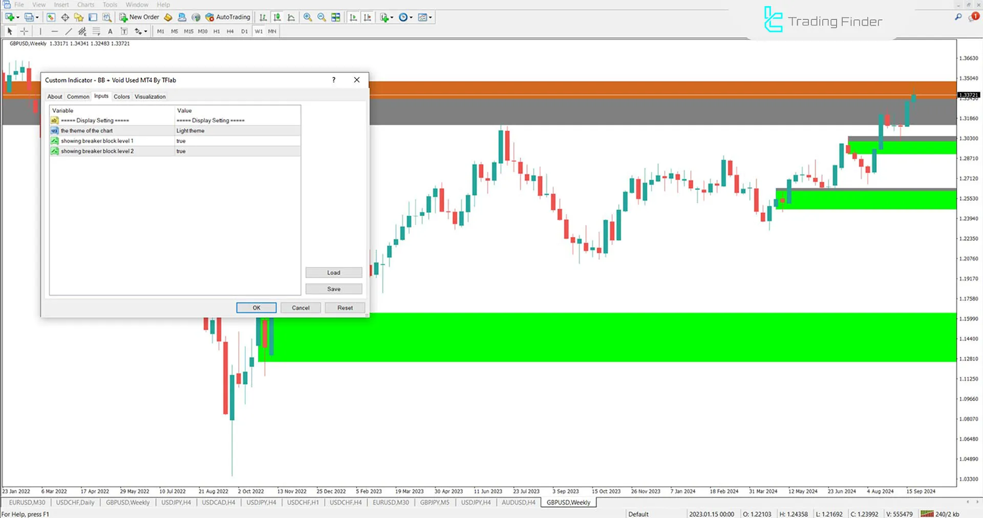The height and width of the screenshot is (518, 983).
Task: Open the search magnifier icon
Action: 958,17
